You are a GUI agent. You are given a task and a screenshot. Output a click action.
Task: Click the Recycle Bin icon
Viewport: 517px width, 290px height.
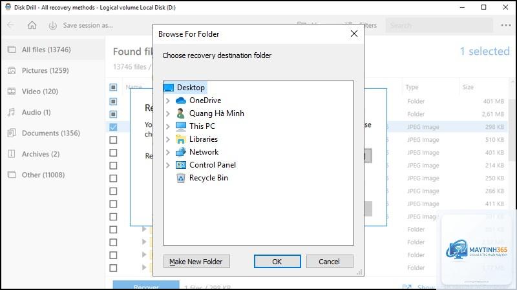[x=181, y=178]
